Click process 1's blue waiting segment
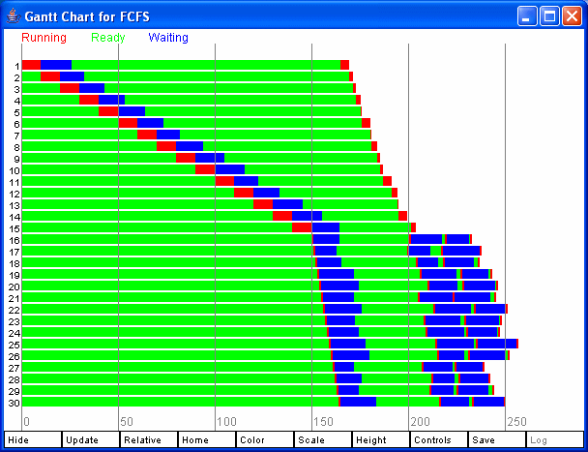The height and width of the screenshot is (452, 588). (56, 65)
